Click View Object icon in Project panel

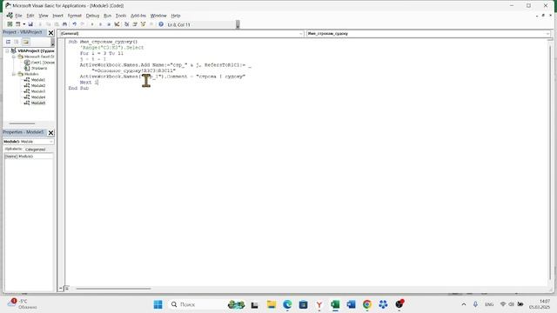point(17,42)
